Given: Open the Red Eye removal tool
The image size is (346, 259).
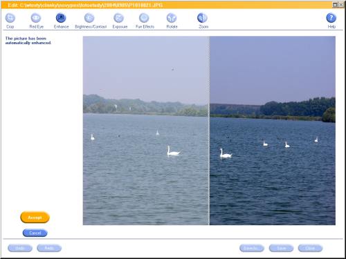Looking at the screenshot, I should click(36, 18).
